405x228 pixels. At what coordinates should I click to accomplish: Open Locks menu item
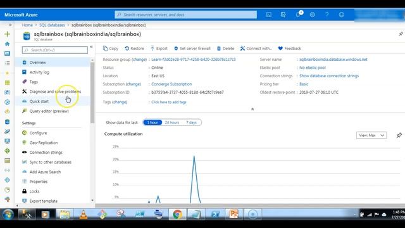(53, 191)
